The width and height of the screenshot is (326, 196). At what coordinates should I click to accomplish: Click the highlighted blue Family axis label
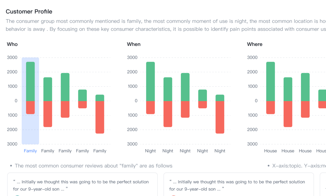pos(30,151)
